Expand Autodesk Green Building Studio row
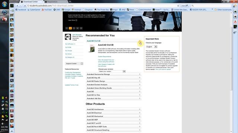Image resolution: width=238 pixels, height=133 pixels. click(113, 88)
